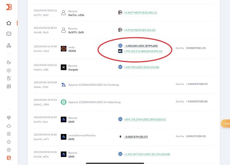This screenshot has width=230, height=165.
Task: Open the star favorites icon in sidebar
Action: tap(9, 142)
